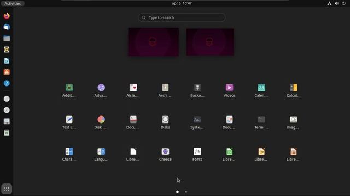Viewport: 350px width, 196px height.
Task: Go to the second app grid page dot
Action: 186,192
